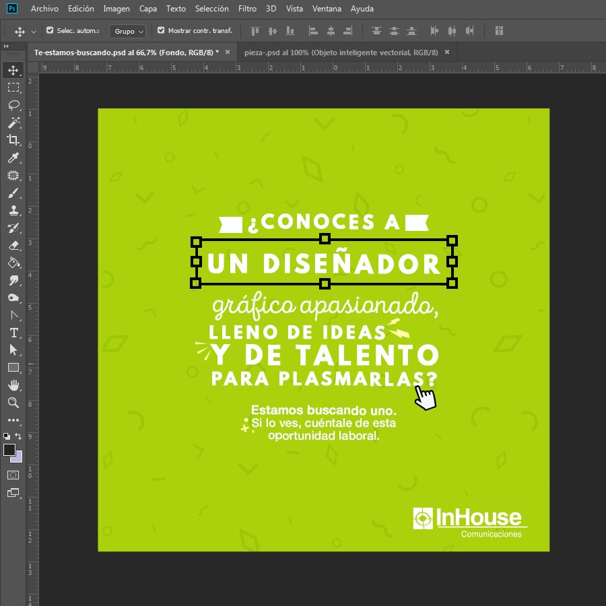Click the top-center transform handle
The height and width of the screenshot is (606, 606).
pyautogui.click(x=325, y=239)
